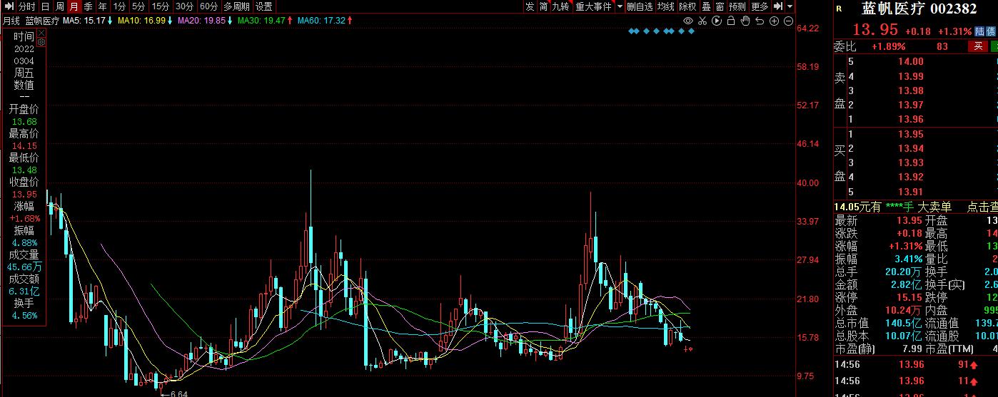Screen dimensions: 998x397
Task: Click the 月线 label on indicator row
Action: tap(11, 21)
